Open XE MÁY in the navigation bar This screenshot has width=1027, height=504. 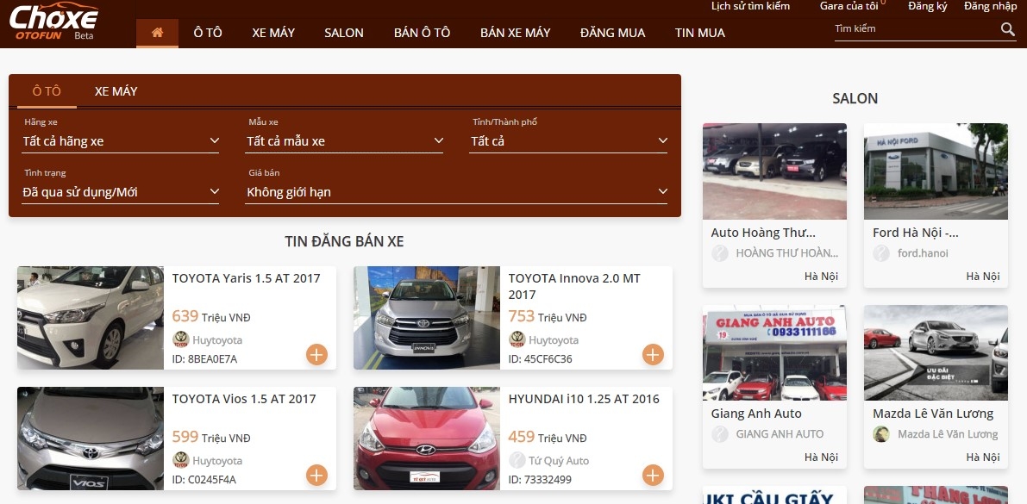pos(273,33)
